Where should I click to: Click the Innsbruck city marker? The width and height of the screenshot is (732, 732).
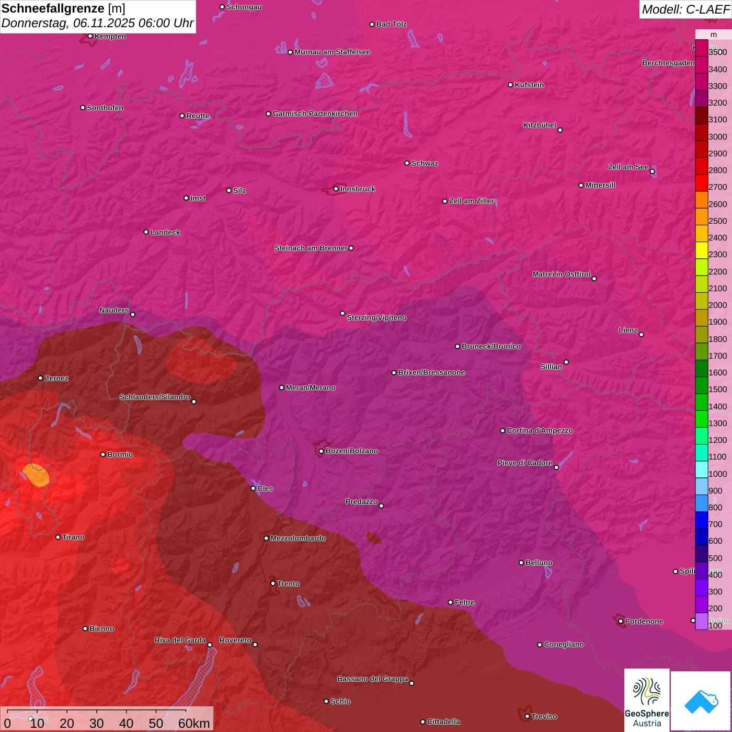click(x=336, y=189)
